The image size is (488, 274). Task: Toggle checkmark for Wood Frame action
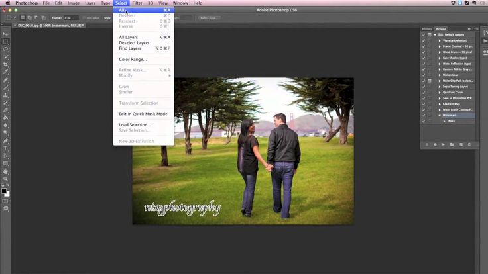pyautogui.click(x=424, y=52)
